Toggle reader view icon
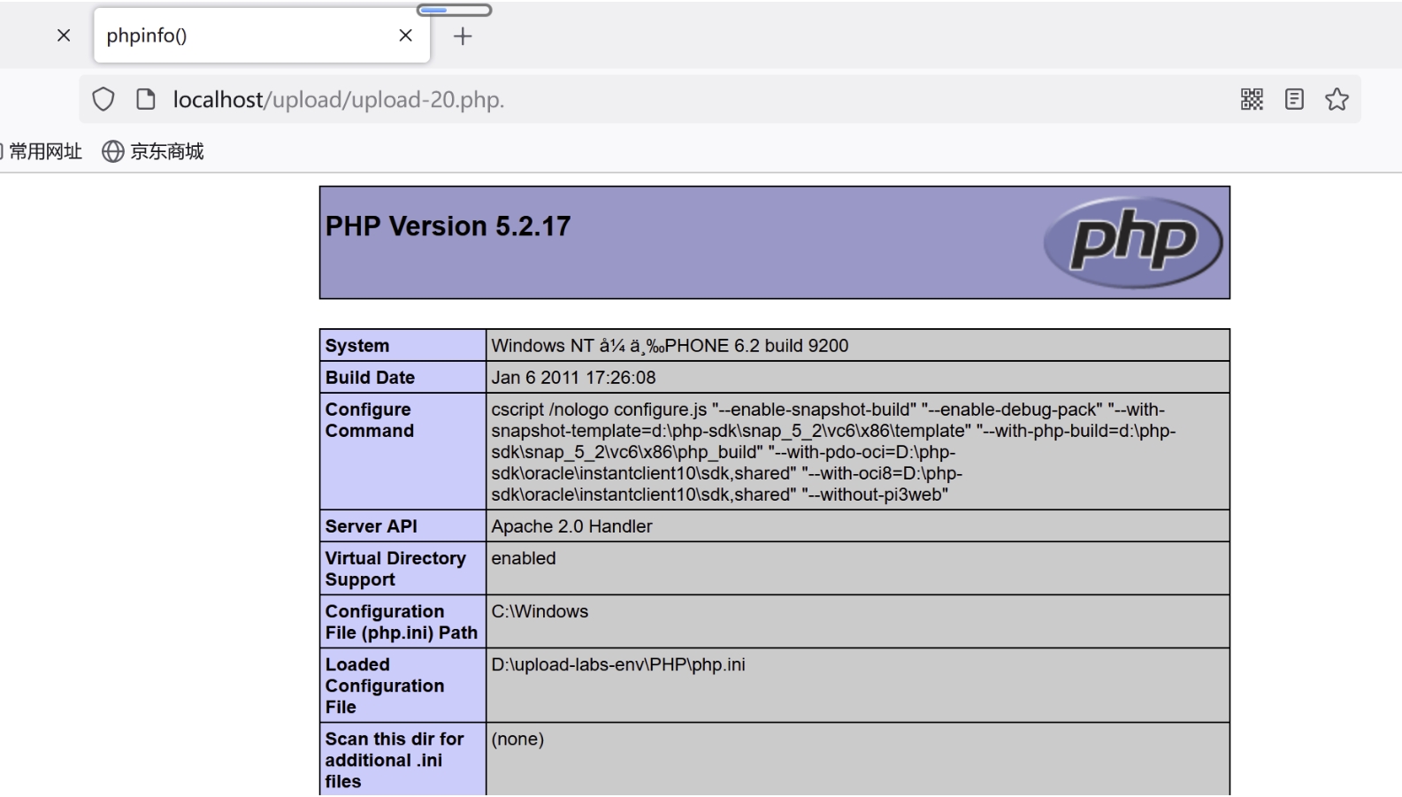This screenshot has height=797, width=1402. pos(1294,99)
